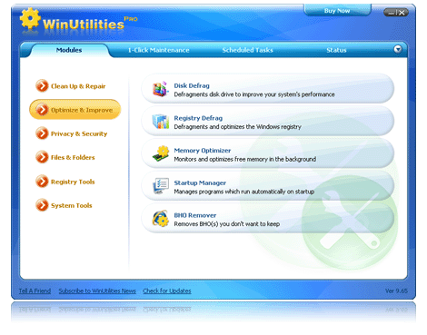
Task: Open the Files & Folders category
Action: point(73,157)
